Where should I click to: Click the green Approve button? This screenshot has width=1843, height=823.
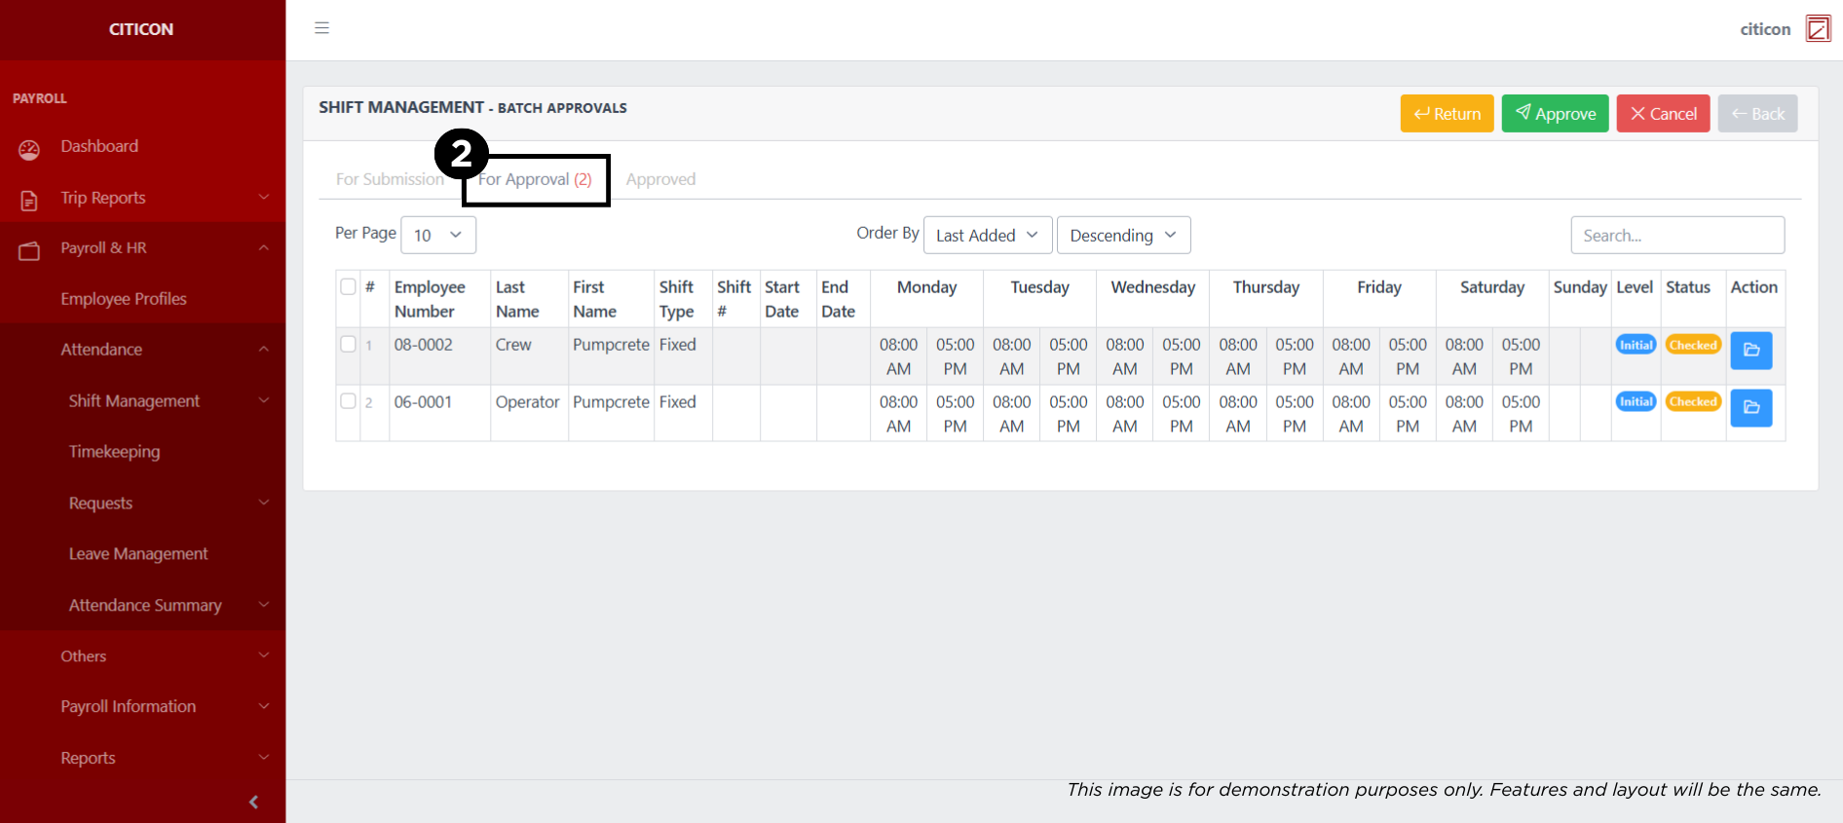click(x=1555, y=114)
